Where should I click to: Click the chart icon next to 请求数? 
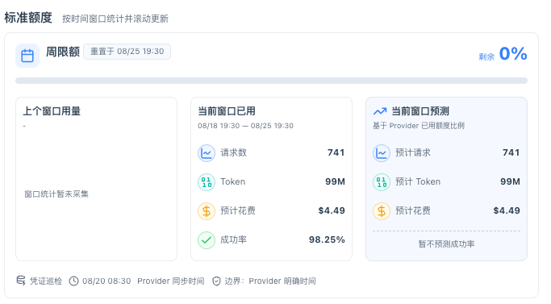point(207,153)
